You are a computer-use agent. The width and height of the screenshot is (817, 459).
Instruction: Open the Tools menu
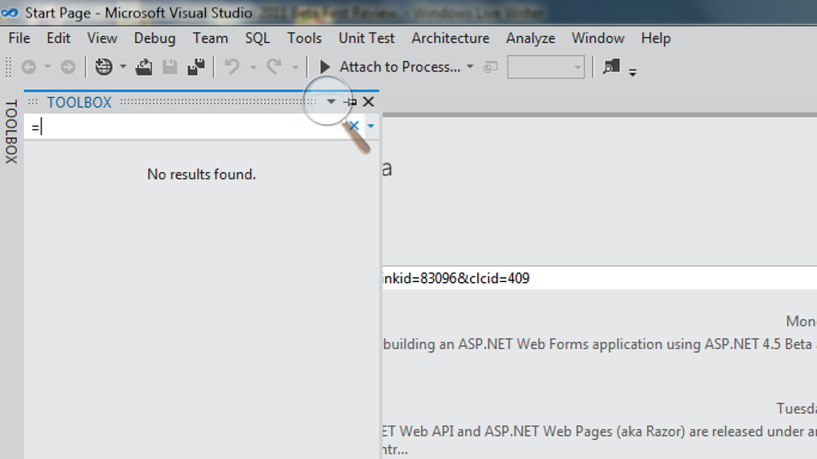click(x=304, y=38)
